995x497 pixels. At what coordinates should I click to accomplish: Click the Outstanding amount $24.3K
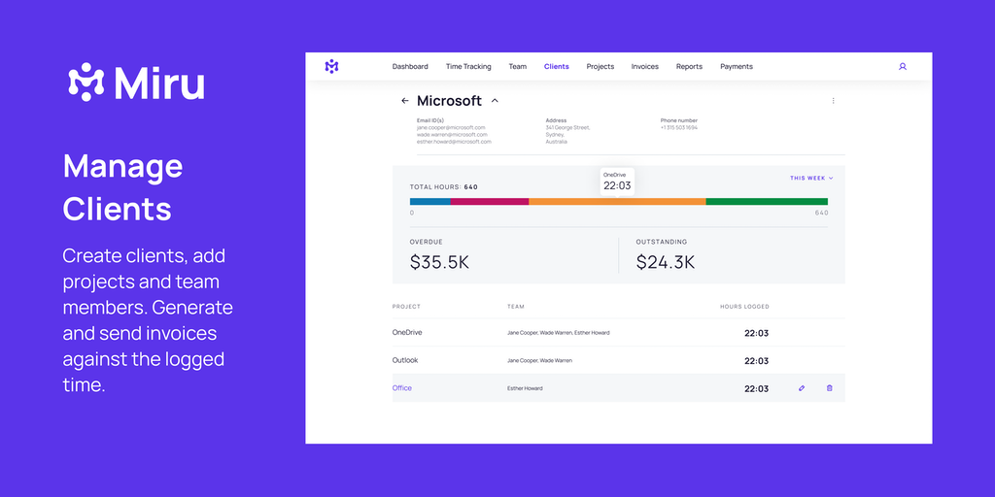[x=666, y=262]
